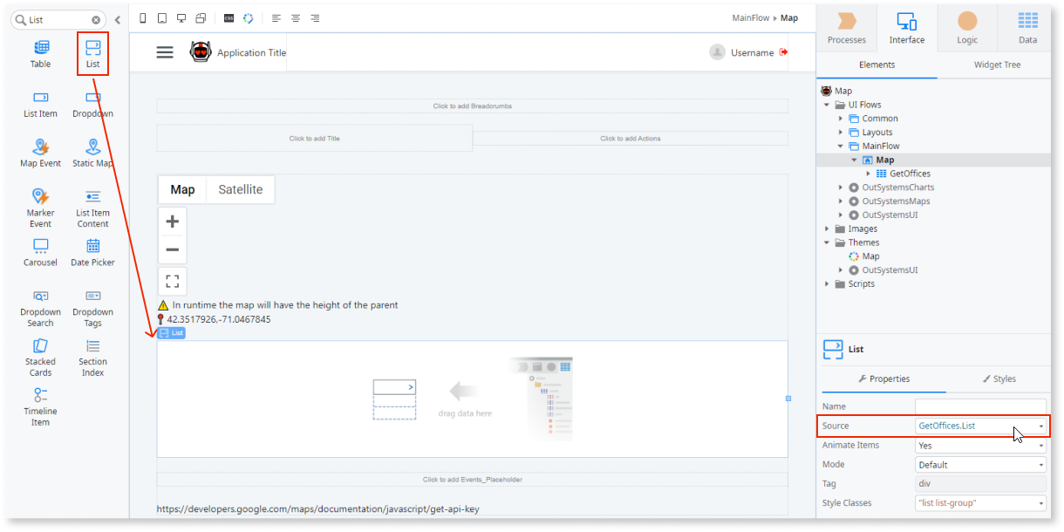This screenshot has height=532, width=1064.
Task: Expand the OutSystemsMaps tree node
Action: coord(841,201)
